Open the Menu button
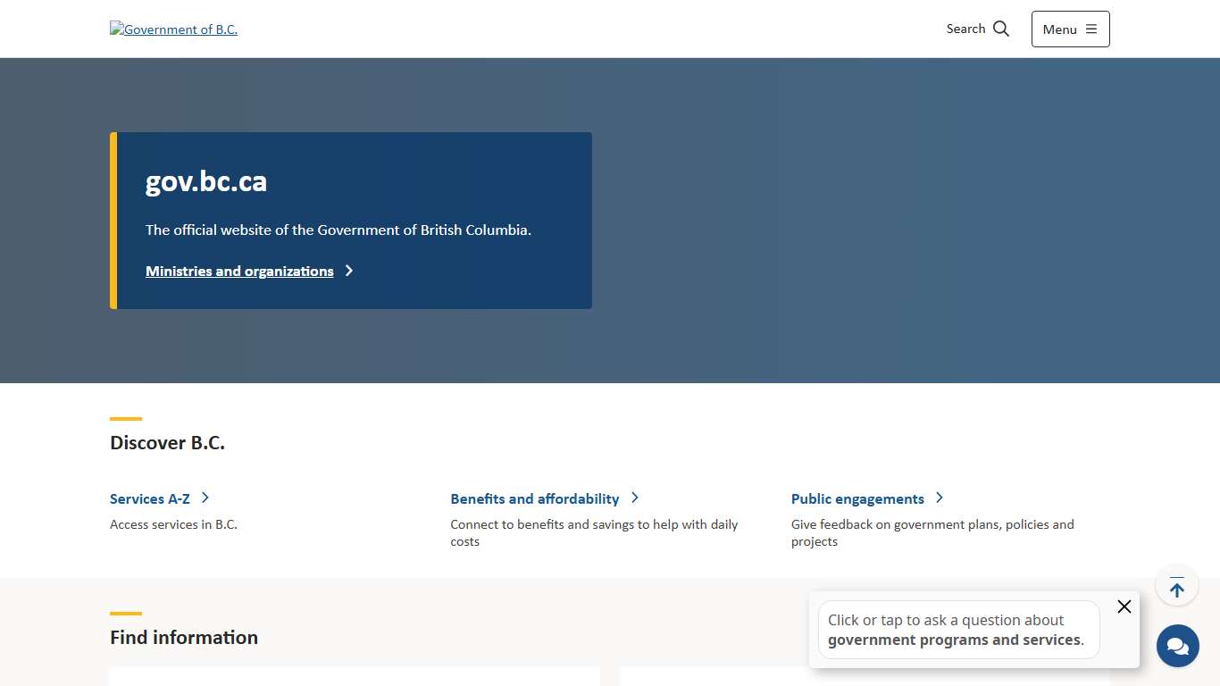Screen dimensions: 1220x686 1070,29
